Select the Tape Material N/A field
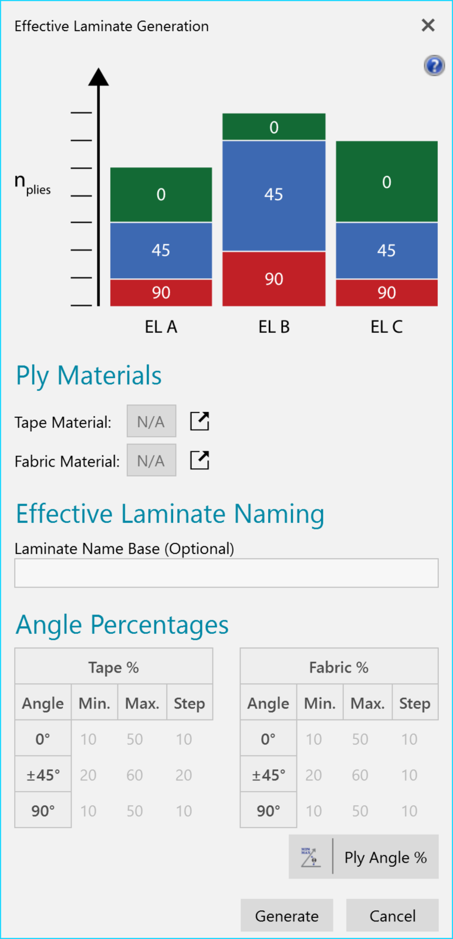The width and height of the screenshot is (453, 939). point(151,421)
